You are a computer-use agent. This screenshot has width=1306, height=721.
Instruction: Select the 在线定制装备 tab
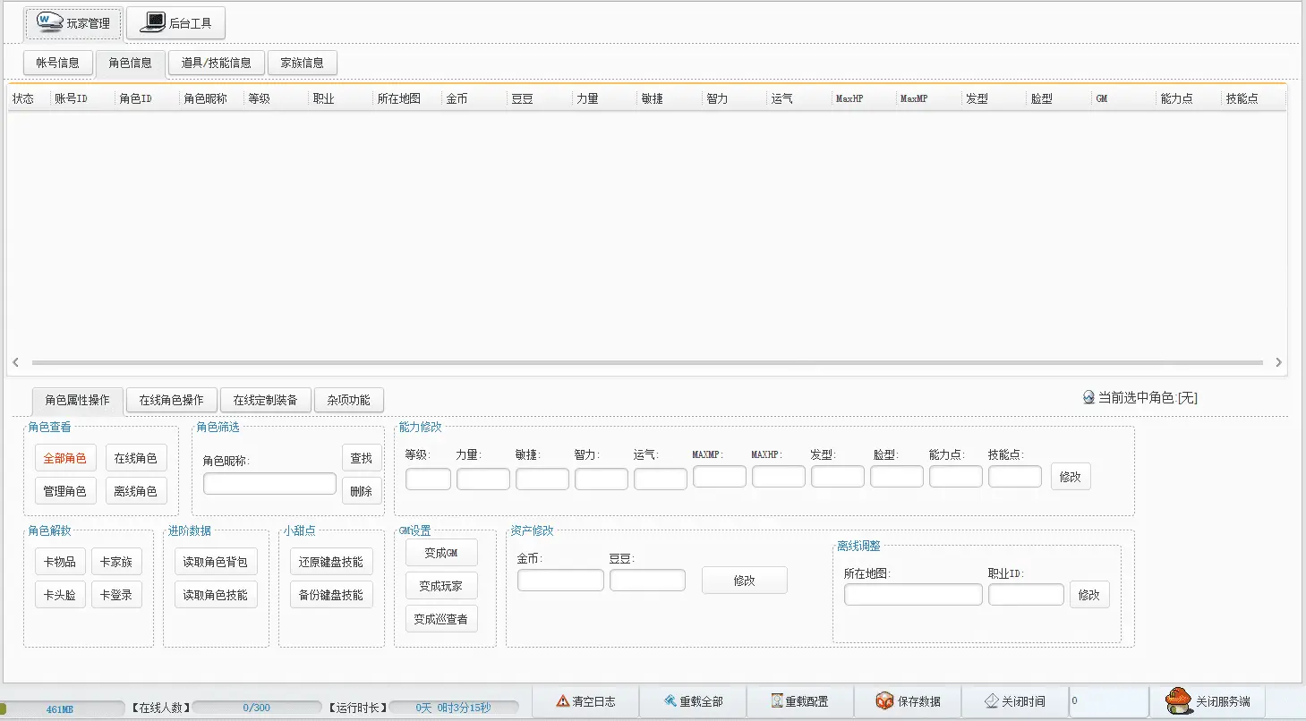266,400
